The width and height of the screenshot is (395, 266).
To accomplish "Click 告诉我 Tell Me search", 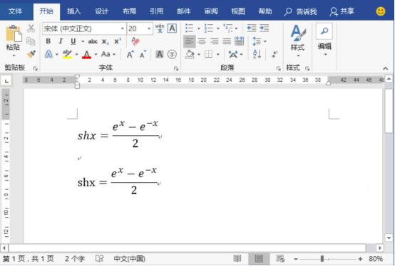I will click(x=300, y=11).
